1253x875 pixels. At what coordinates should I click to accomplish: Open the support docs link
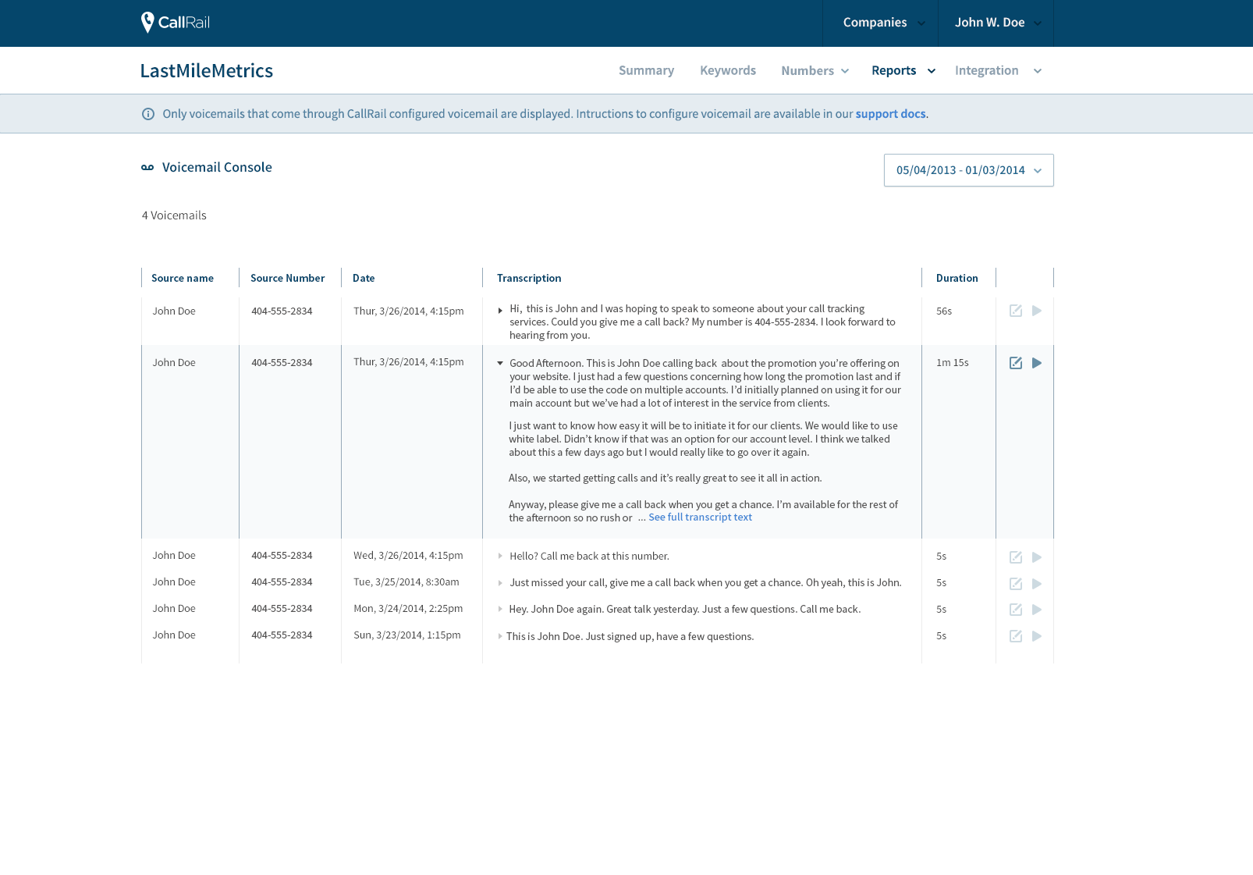(890, 114)
